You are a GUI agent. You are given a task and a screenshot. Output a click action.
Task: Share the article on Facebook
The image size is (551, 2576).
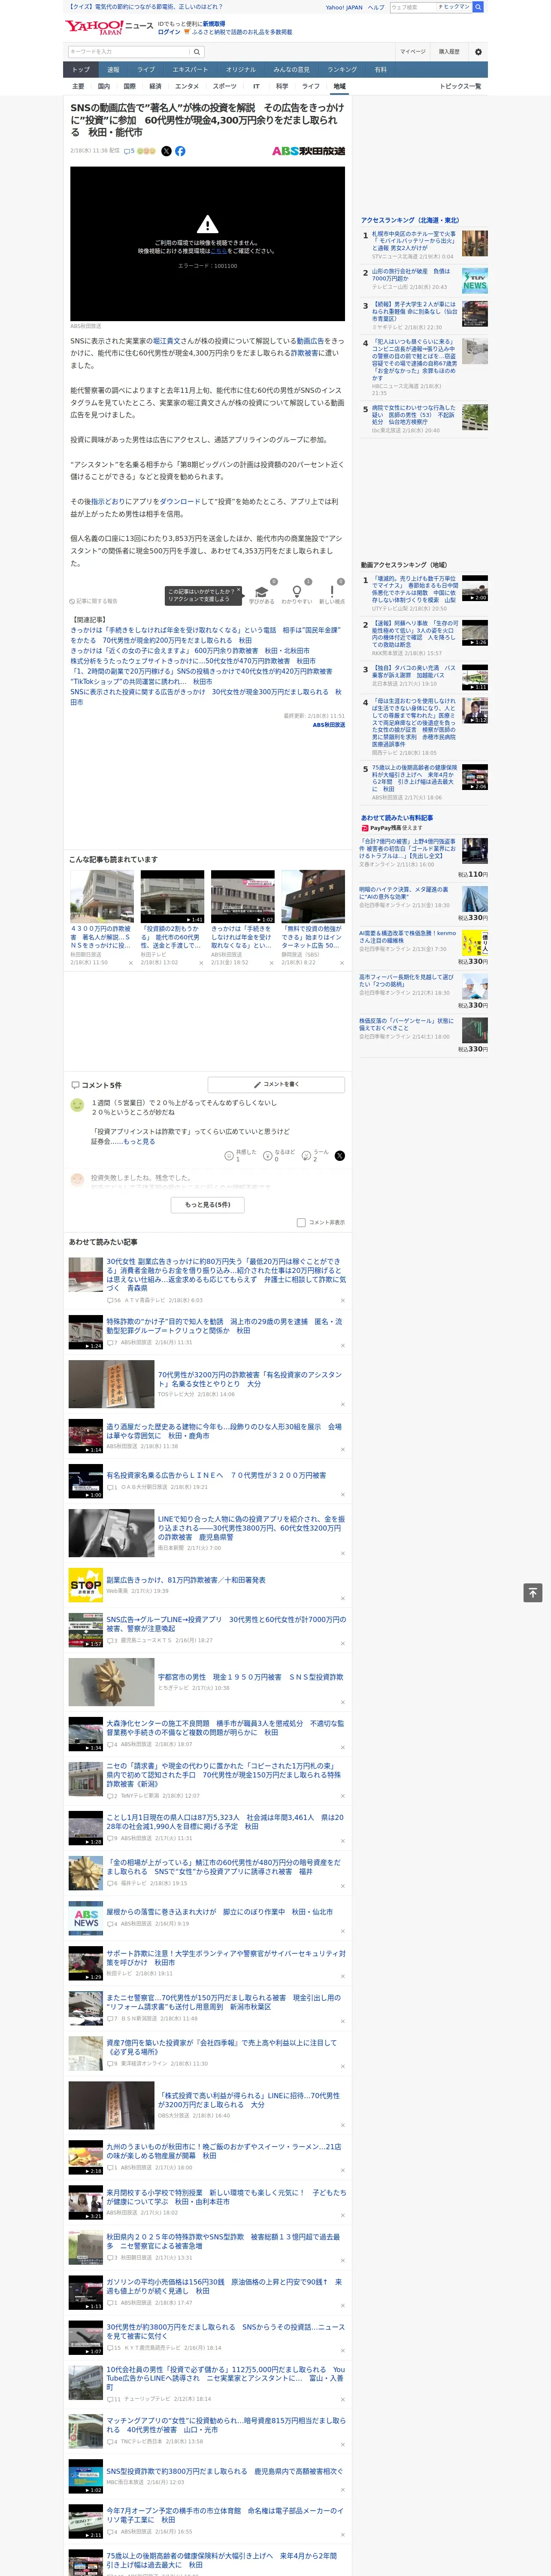(x=180, y=151)
